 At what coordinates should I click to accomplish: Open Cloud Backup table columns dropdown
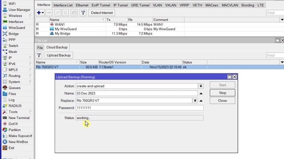282,62
